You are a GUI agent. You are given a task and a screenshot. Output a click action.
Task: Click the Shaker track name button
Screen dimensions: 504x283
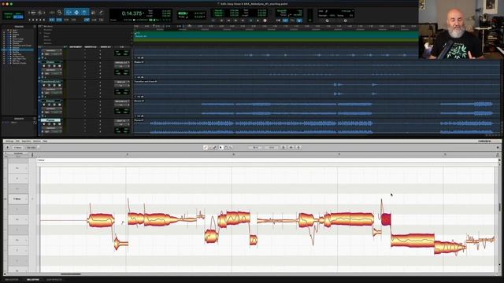[50, 62]
